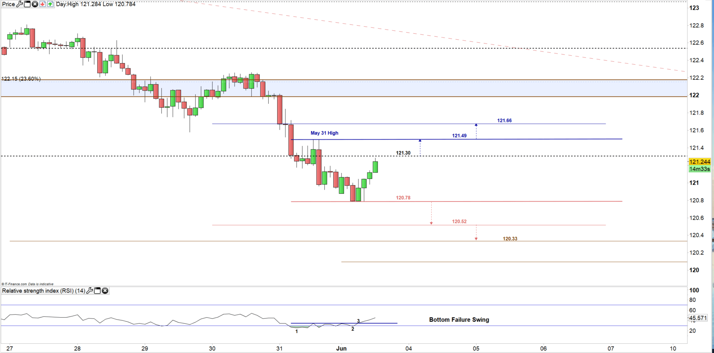
Task: Remove the Price panel with X icon
Action: pos(35,4)
